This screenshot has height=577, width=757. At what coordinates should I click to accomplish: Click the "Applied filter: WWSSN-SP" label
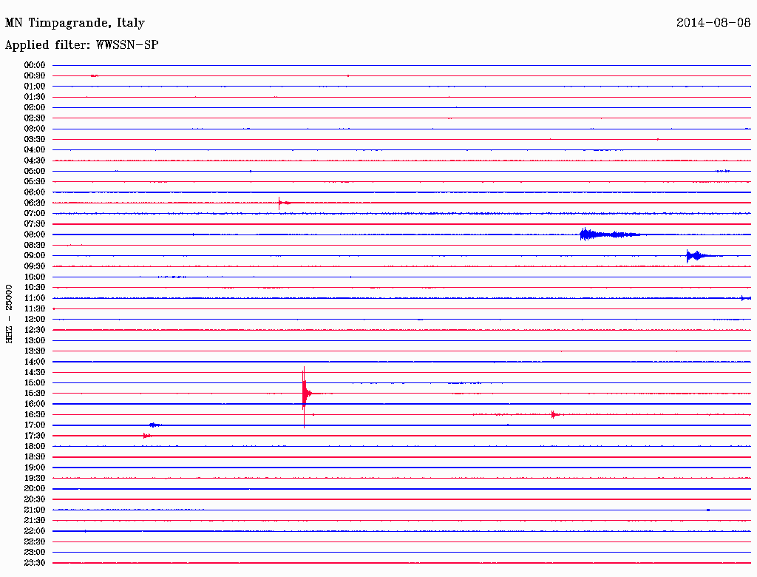point(81,45)
